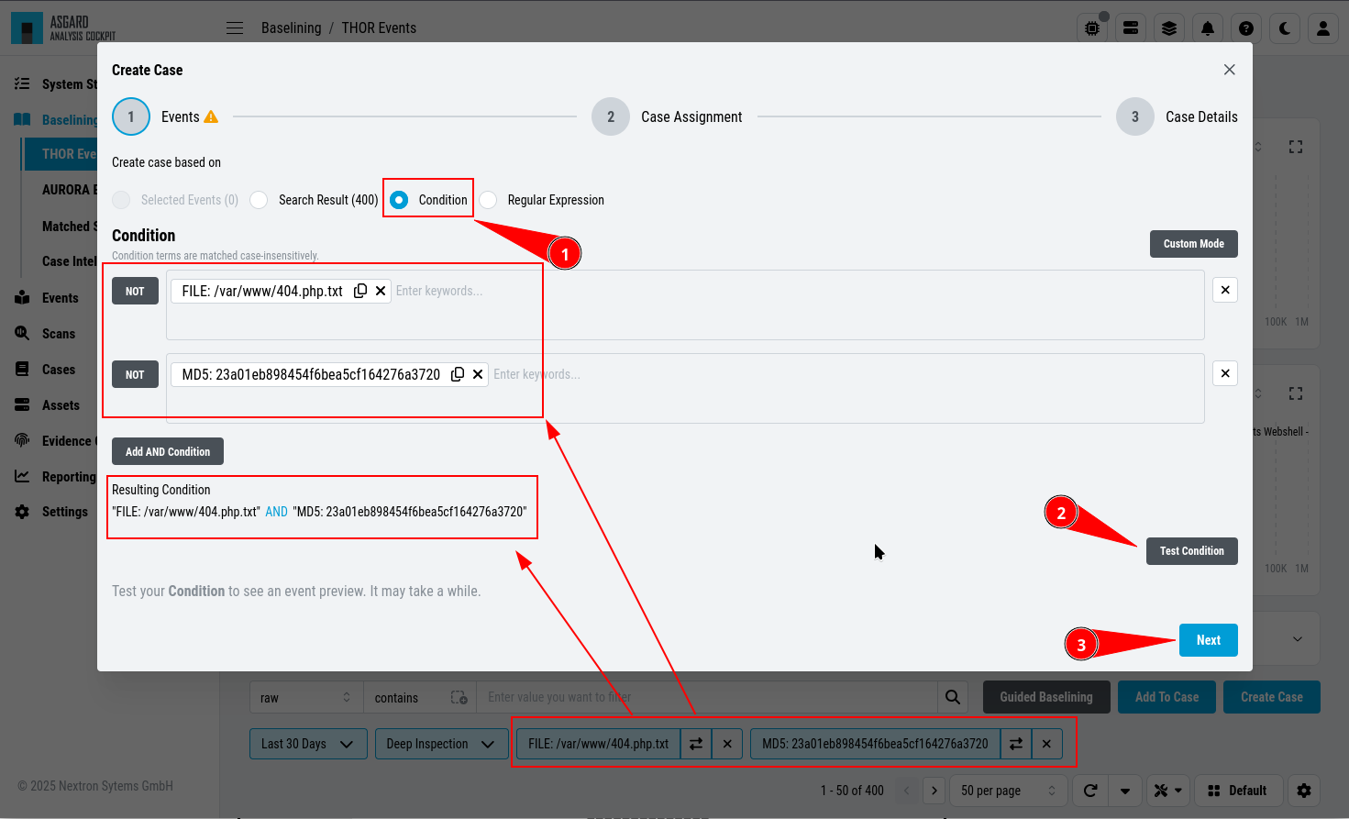
Task: Invert the FILE filter with swap icon
Action: 696,744
